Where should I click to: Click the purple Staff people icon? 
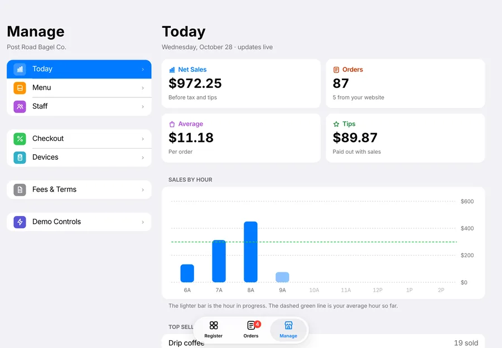click(x=20, y=106)
